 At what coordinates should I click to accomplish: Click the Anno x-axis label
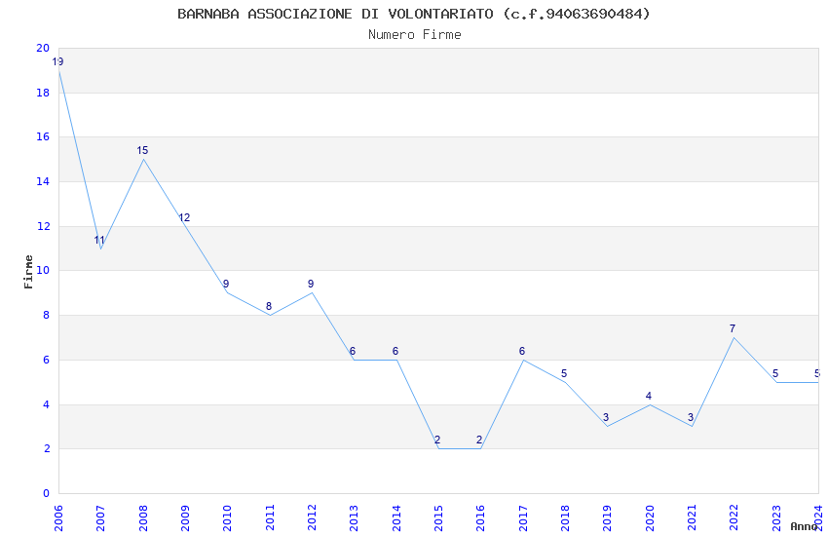(x=804, y=526)
